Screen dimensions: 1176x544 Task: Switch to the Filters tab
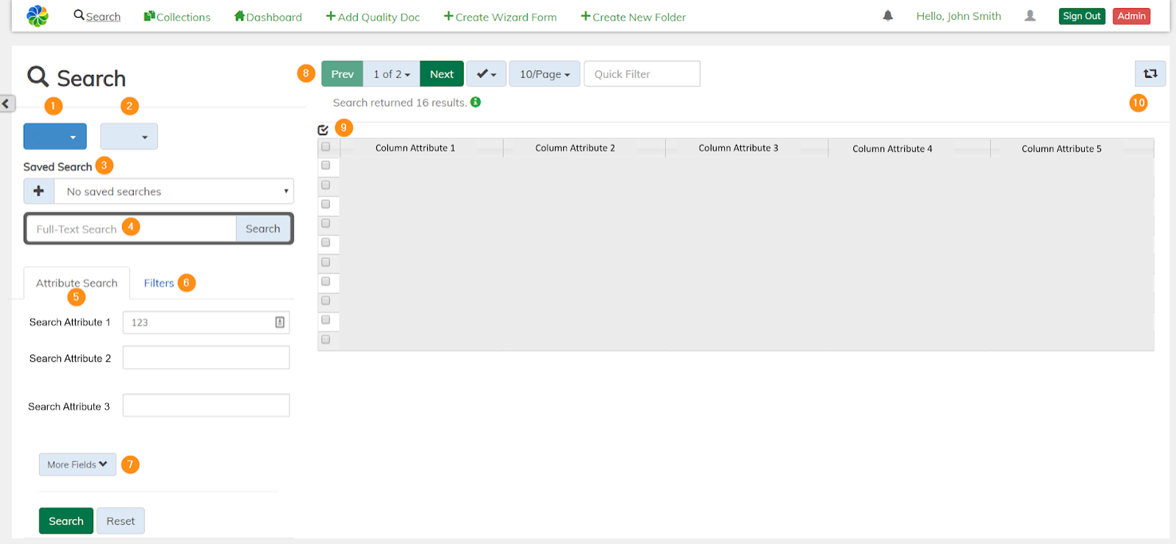(x=159, y=283)
